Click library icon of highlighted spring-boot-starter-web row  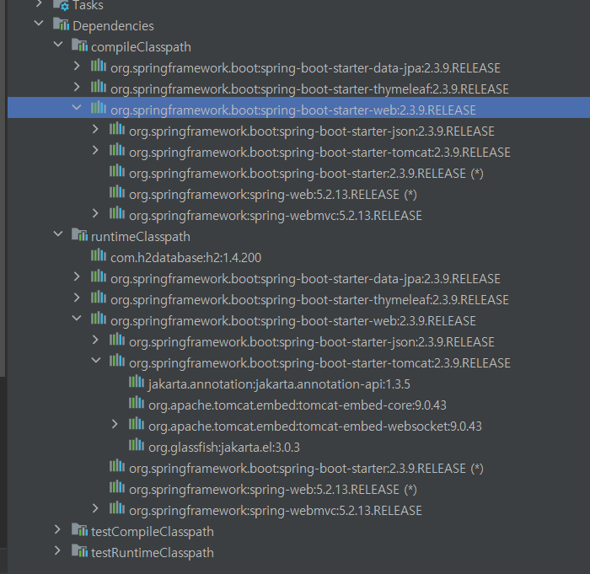[x=99, y=108]
